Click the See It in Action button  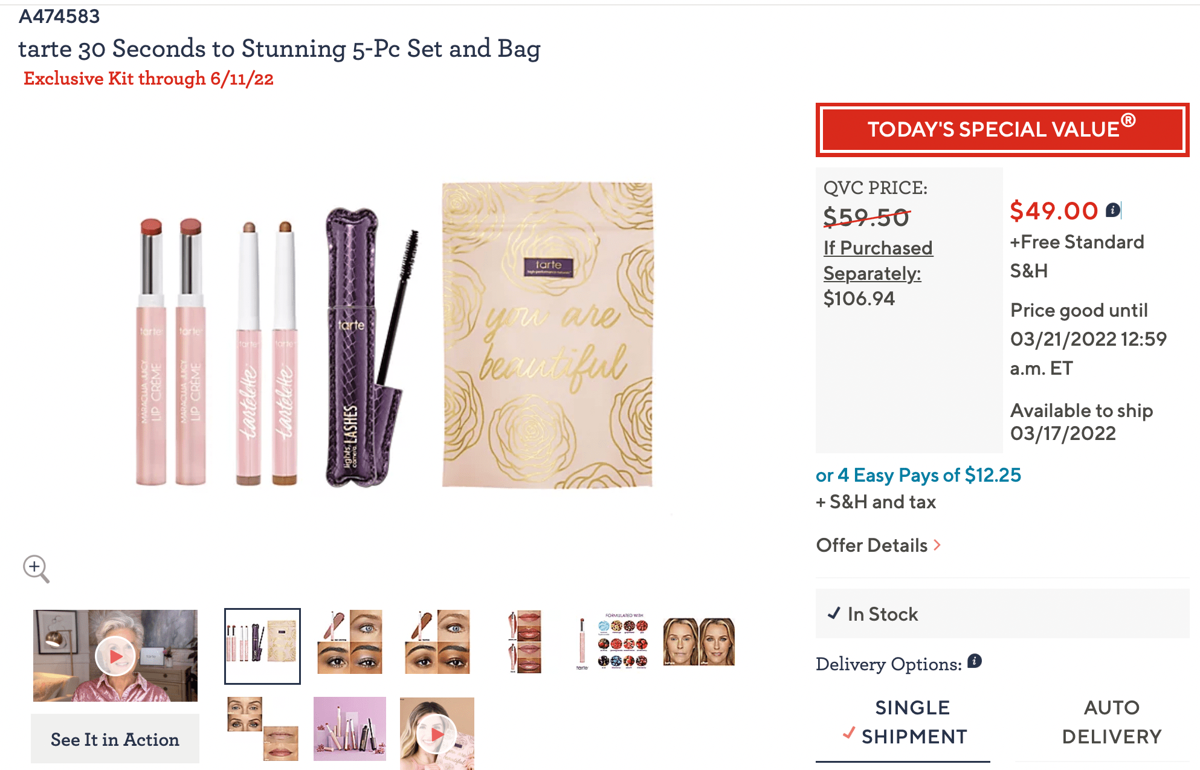[115, 738]
